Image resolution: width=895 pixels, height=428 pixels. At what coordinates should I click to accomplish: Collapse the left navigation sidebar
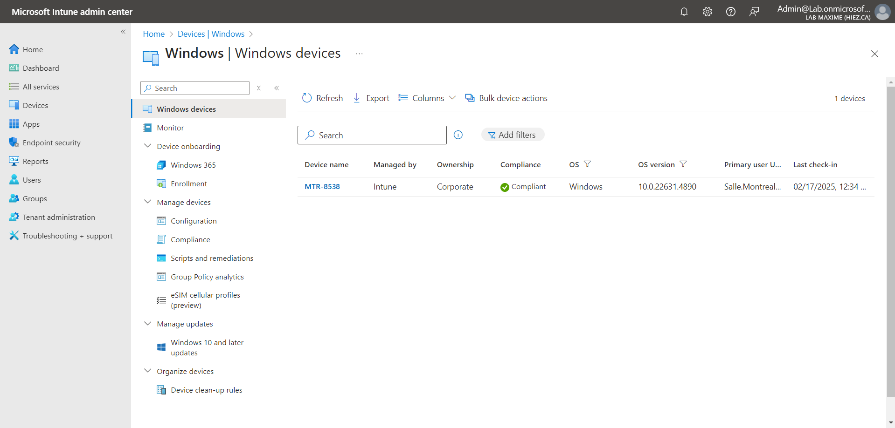click(123, 32)
